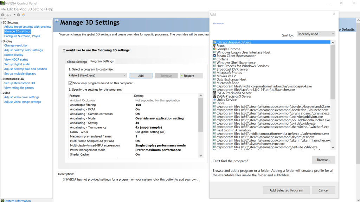Screen dimensions: 360x202
Task: Open View HDCP status page
Action: tap(16, 59)
